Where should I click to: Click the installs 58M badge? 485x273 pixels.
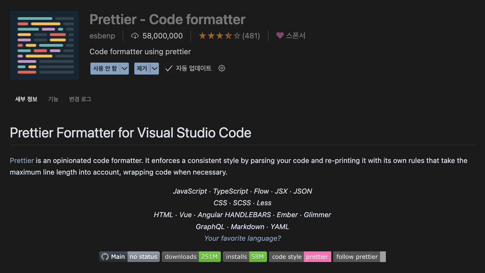point(245,257)
